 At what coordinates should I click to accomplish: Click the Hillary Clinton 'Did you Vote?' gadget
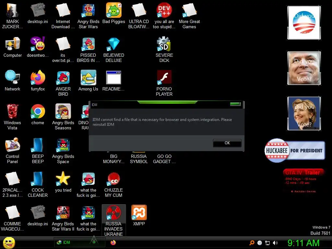click(304, 113)
